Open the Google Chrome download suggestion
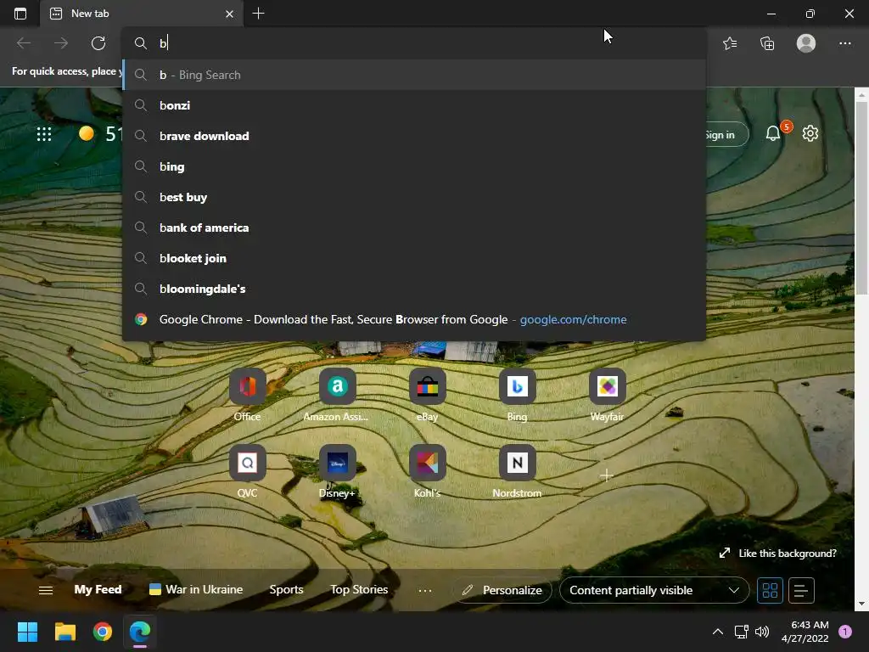The height and width of the screenshot is (652, 869). (x=414, y=319)
